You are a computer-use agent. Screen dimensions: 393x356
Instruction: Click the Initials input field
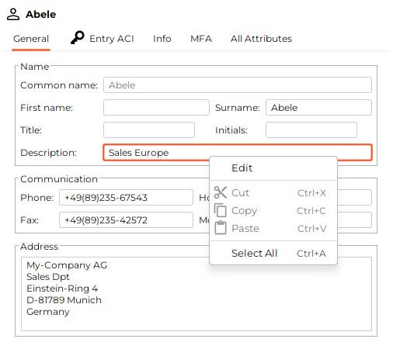tap(311, 130)
